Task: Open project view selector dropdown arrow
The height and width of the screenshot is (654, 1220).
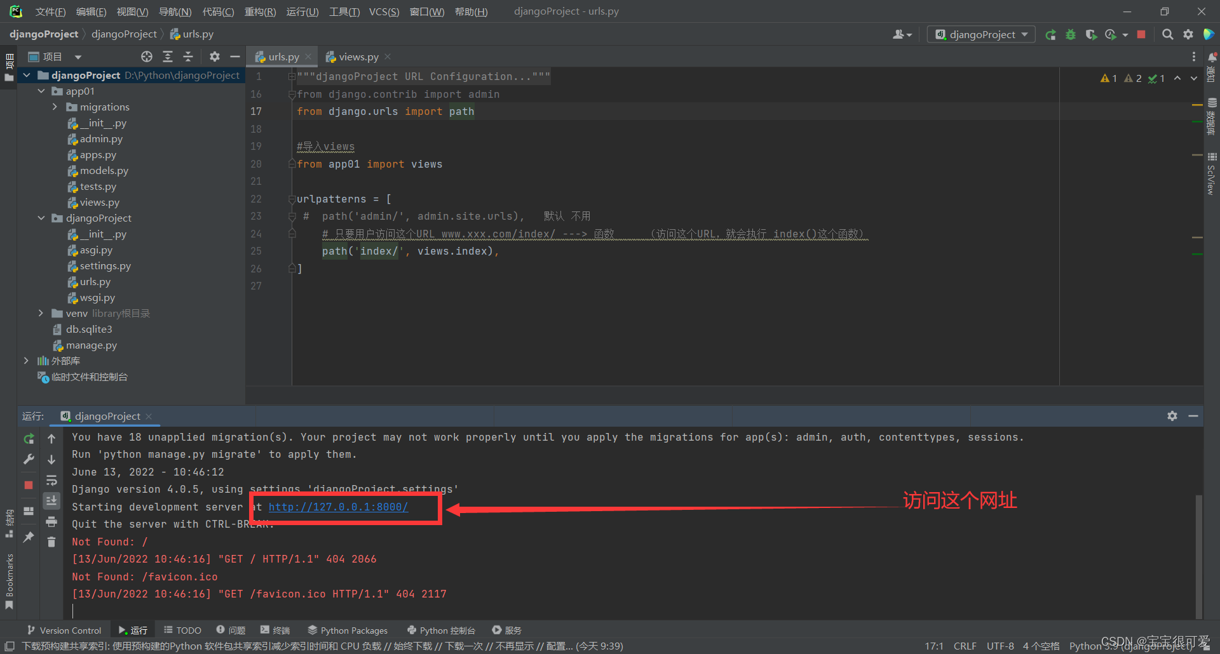Action: coord(78,57)
